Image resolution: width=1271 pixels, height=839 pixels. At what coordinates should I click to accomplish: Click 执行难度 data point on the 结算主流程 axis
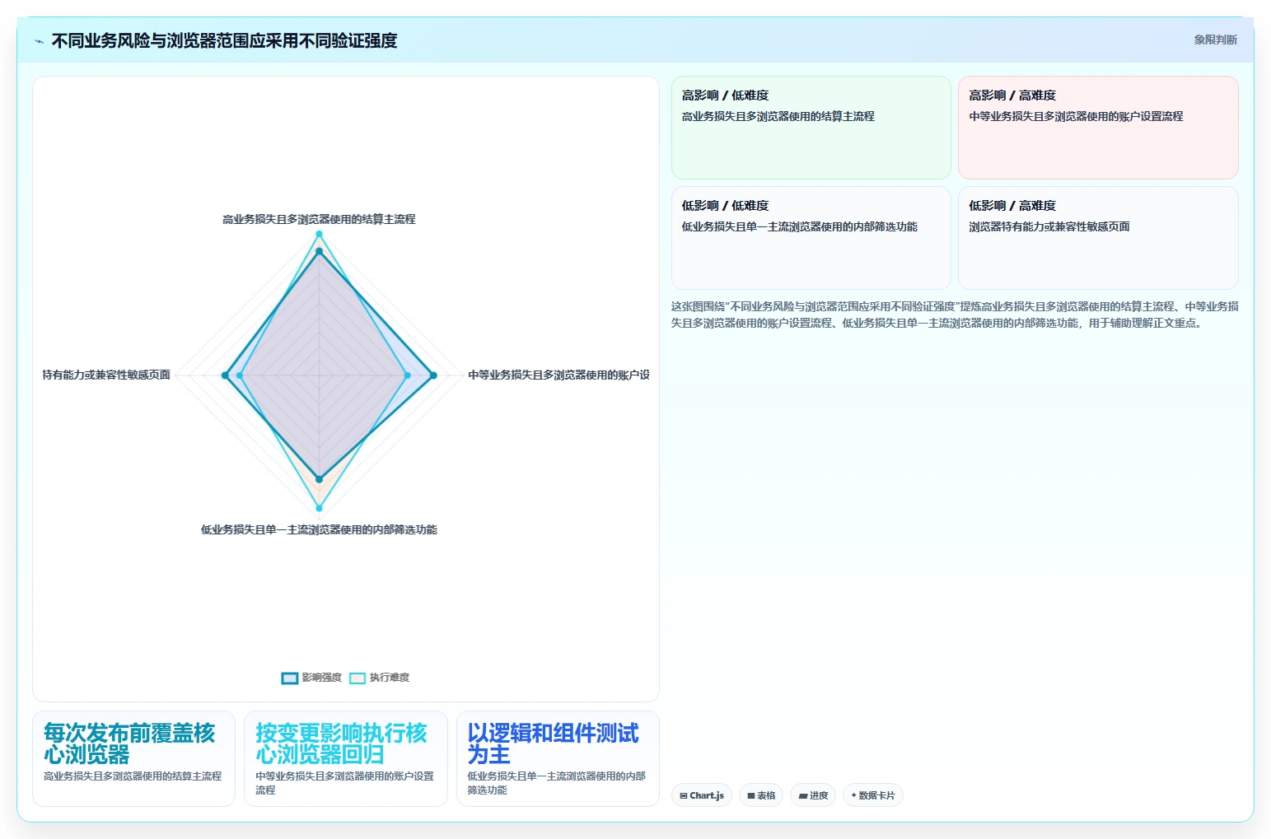320,235
